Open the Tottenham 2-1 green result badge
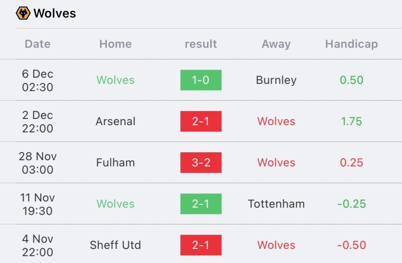 click(201, 204)
